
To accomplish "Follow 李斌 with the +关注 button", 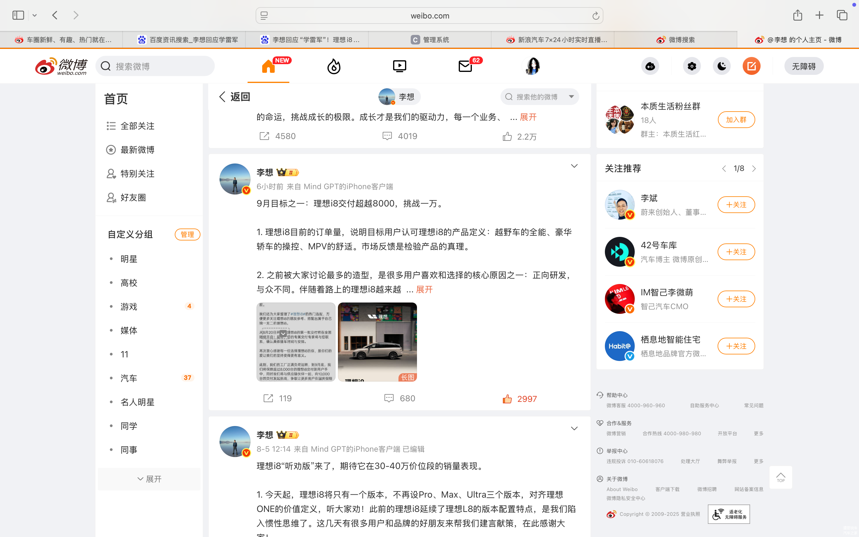I will [x=736, y=205].
